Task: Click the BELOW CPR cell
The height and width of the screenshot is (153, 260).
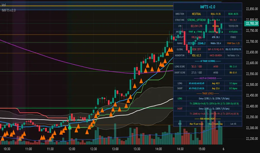Action: pos(196,26)
